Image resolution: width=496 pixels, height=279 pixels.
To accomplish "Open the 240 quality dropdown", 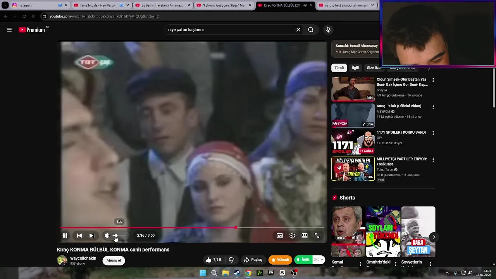I will click(318, 260).
